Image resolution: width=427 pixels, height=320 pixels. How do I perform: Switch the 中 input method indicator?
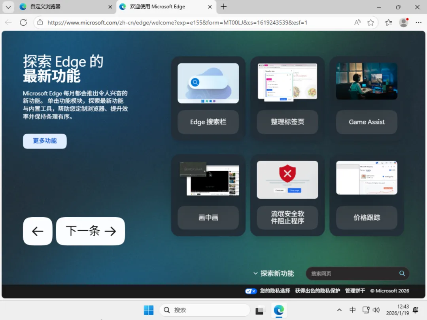[x=352, y=310]
